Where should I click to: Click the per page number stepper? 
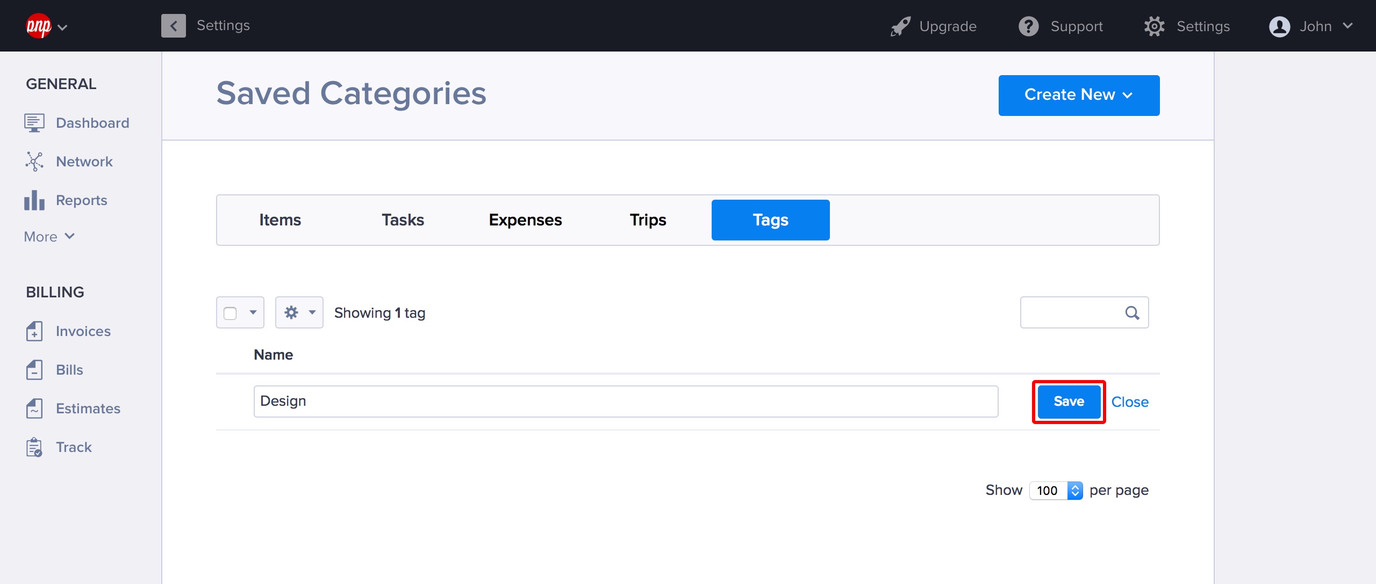click(x=1075, y=491)
